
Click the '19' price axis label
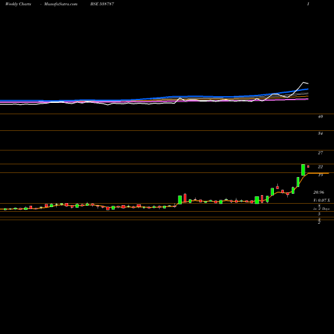point(320,175)
